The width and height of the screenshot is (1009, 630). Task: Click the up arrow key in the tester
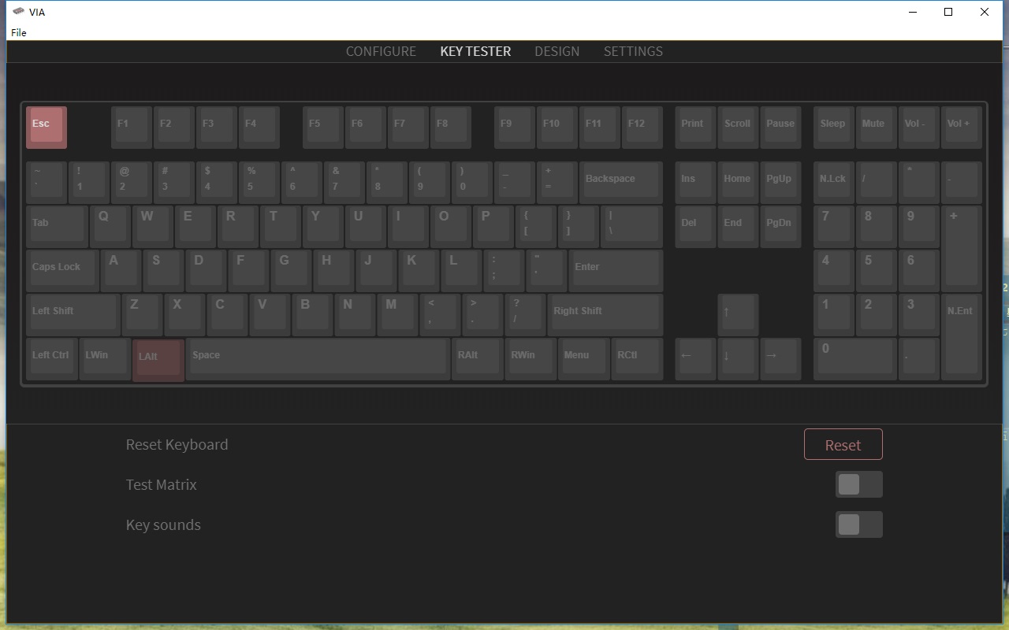pos(738,315)
